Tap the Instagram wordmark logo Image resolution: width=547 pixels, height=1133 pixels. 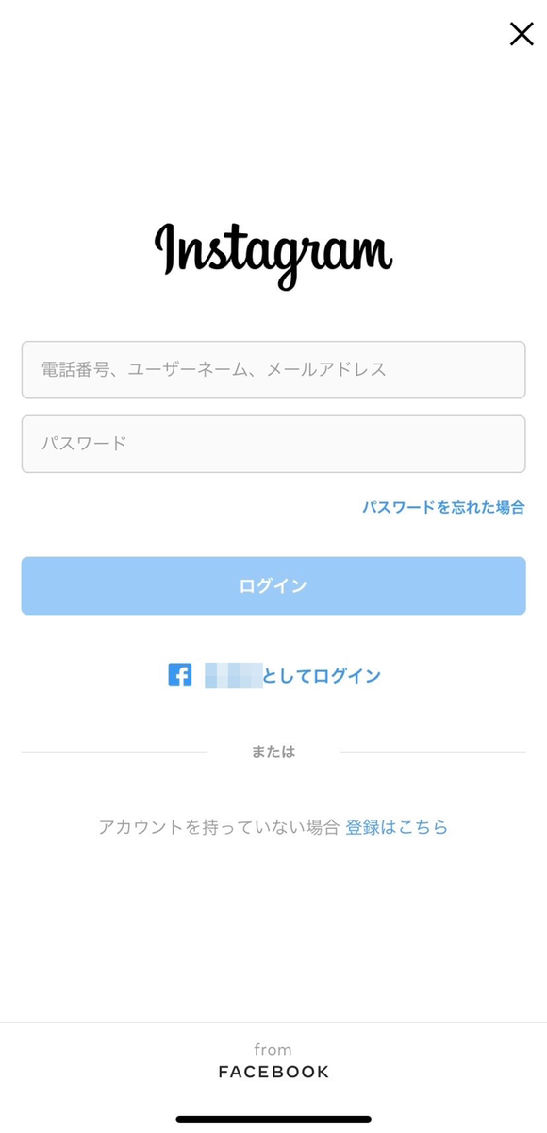tap(273, 255)
